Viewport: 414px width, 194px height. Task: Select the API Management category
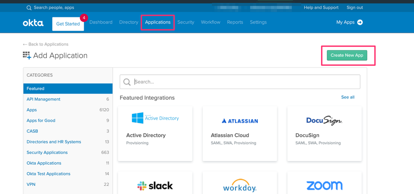click(x=68, y=99)
